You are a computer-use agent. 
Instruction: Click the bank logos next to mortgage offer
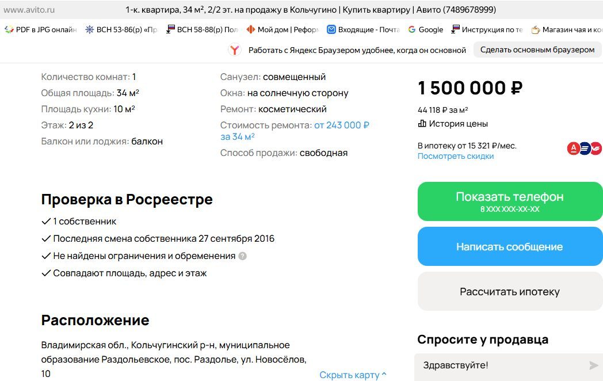pyautogui.click(x=584, y=148)
